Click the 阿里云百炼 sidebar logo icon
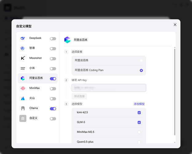 click(x=23, y=78)
